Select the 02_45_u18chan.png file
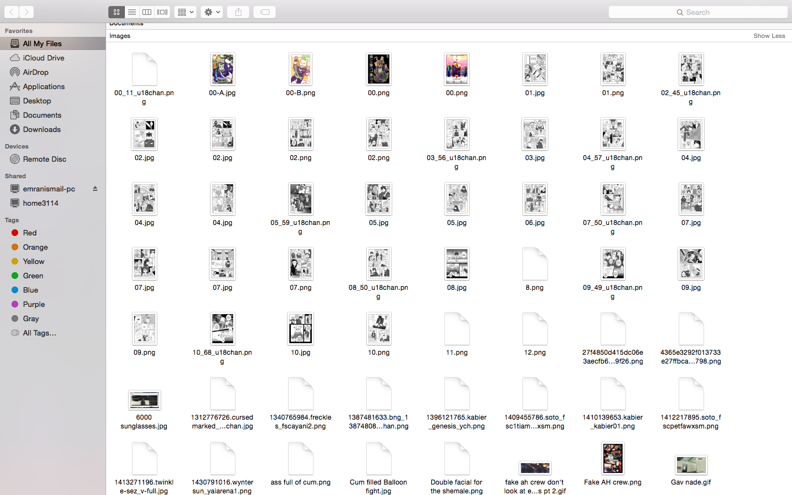Image resolution: width=792 pixels, height=495 pixels. [x=691, y=69]
